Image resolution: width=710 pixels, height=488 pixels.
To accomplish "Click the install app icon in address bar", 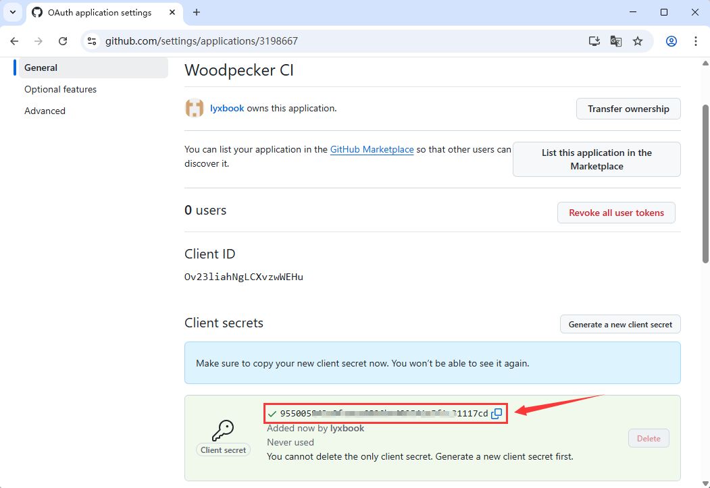I will (594, 41).
